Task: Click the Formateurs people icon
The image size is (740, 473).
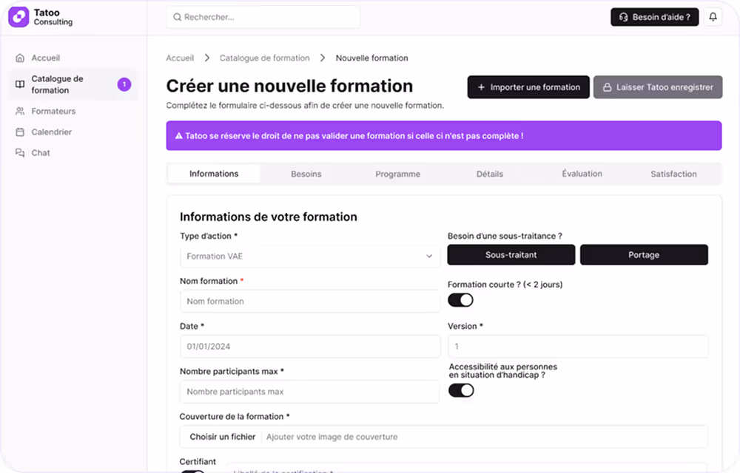Action: (21, 111)
